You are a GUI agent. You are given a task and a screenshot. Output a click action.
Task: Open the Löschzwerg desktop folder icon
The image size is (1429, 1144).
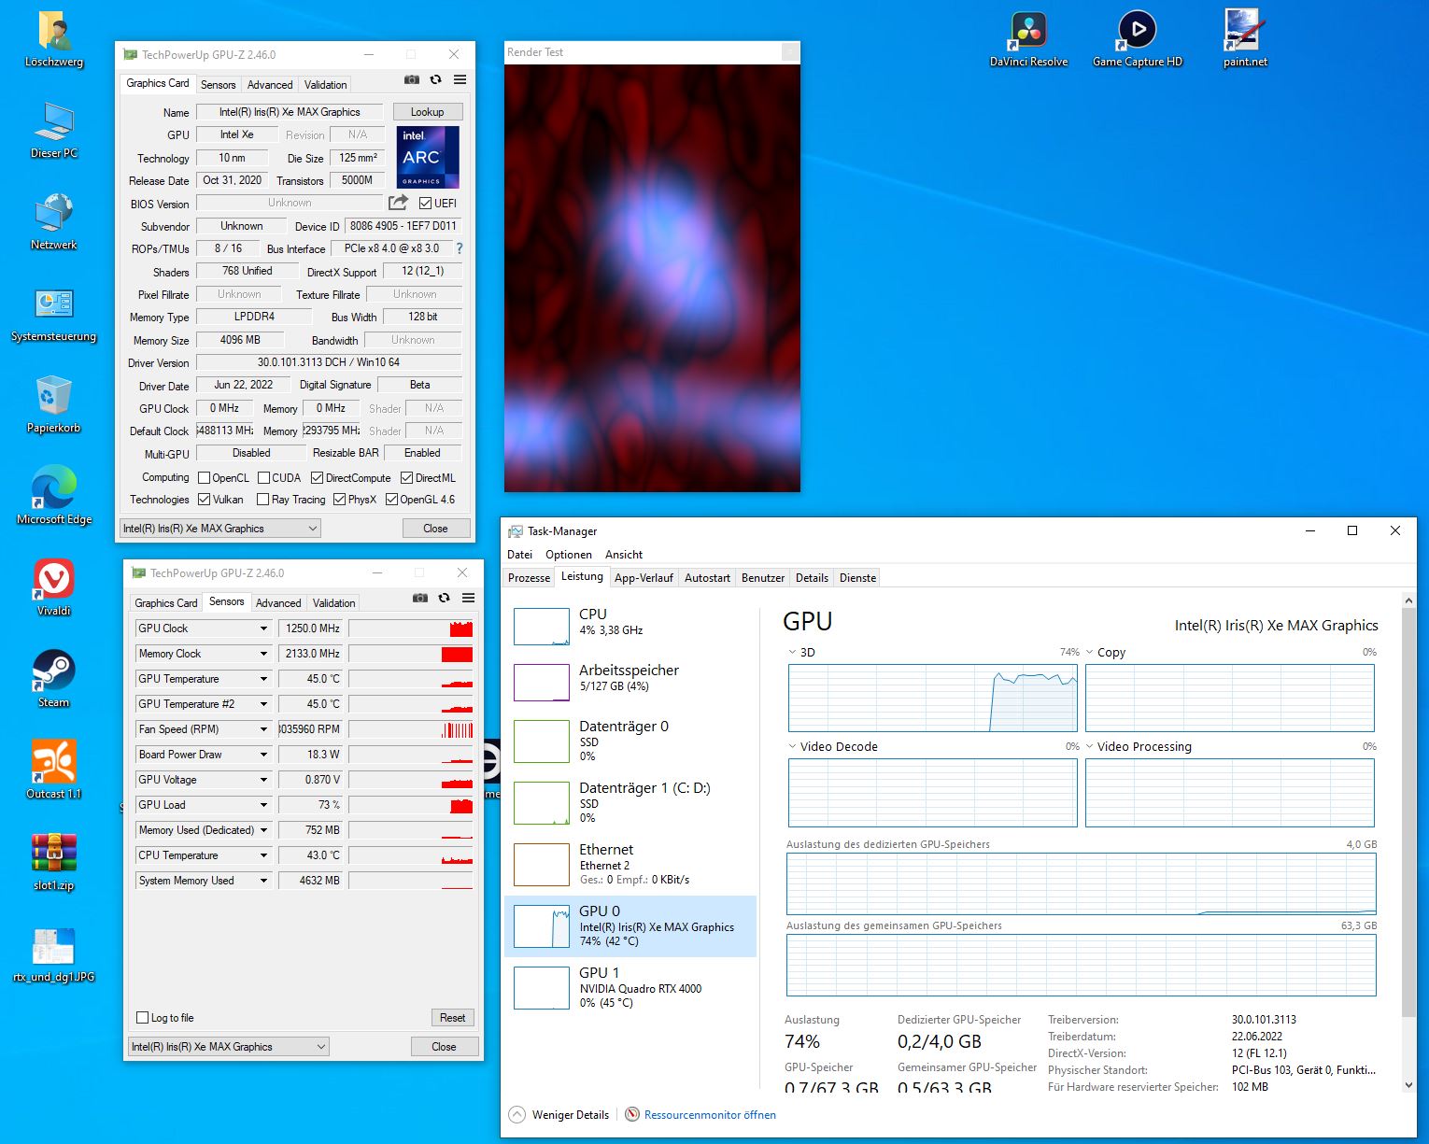point(55,39)
